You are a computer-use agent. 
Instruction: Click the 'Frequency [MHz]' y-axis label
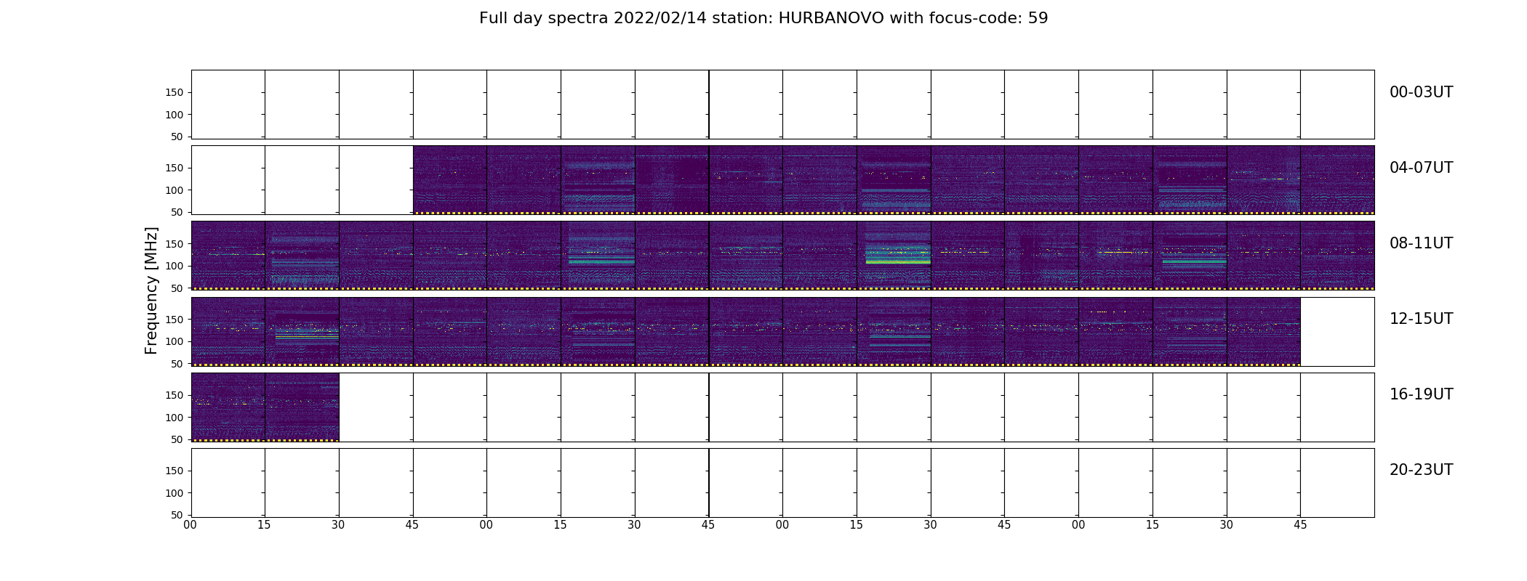pyautogui.click(x=151, y=290)
